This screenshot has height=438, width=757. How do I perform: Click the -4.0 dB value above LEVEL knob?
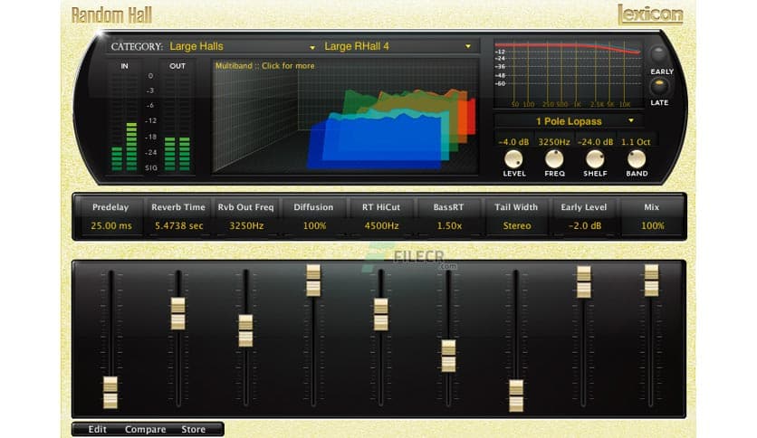point(513,142)
